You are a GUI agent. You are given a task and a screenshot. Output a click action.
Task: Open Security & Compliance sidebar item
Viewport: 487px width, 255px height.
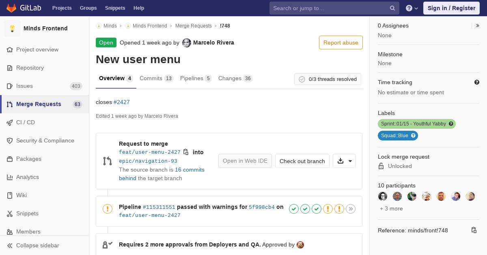tap(45, 140)
